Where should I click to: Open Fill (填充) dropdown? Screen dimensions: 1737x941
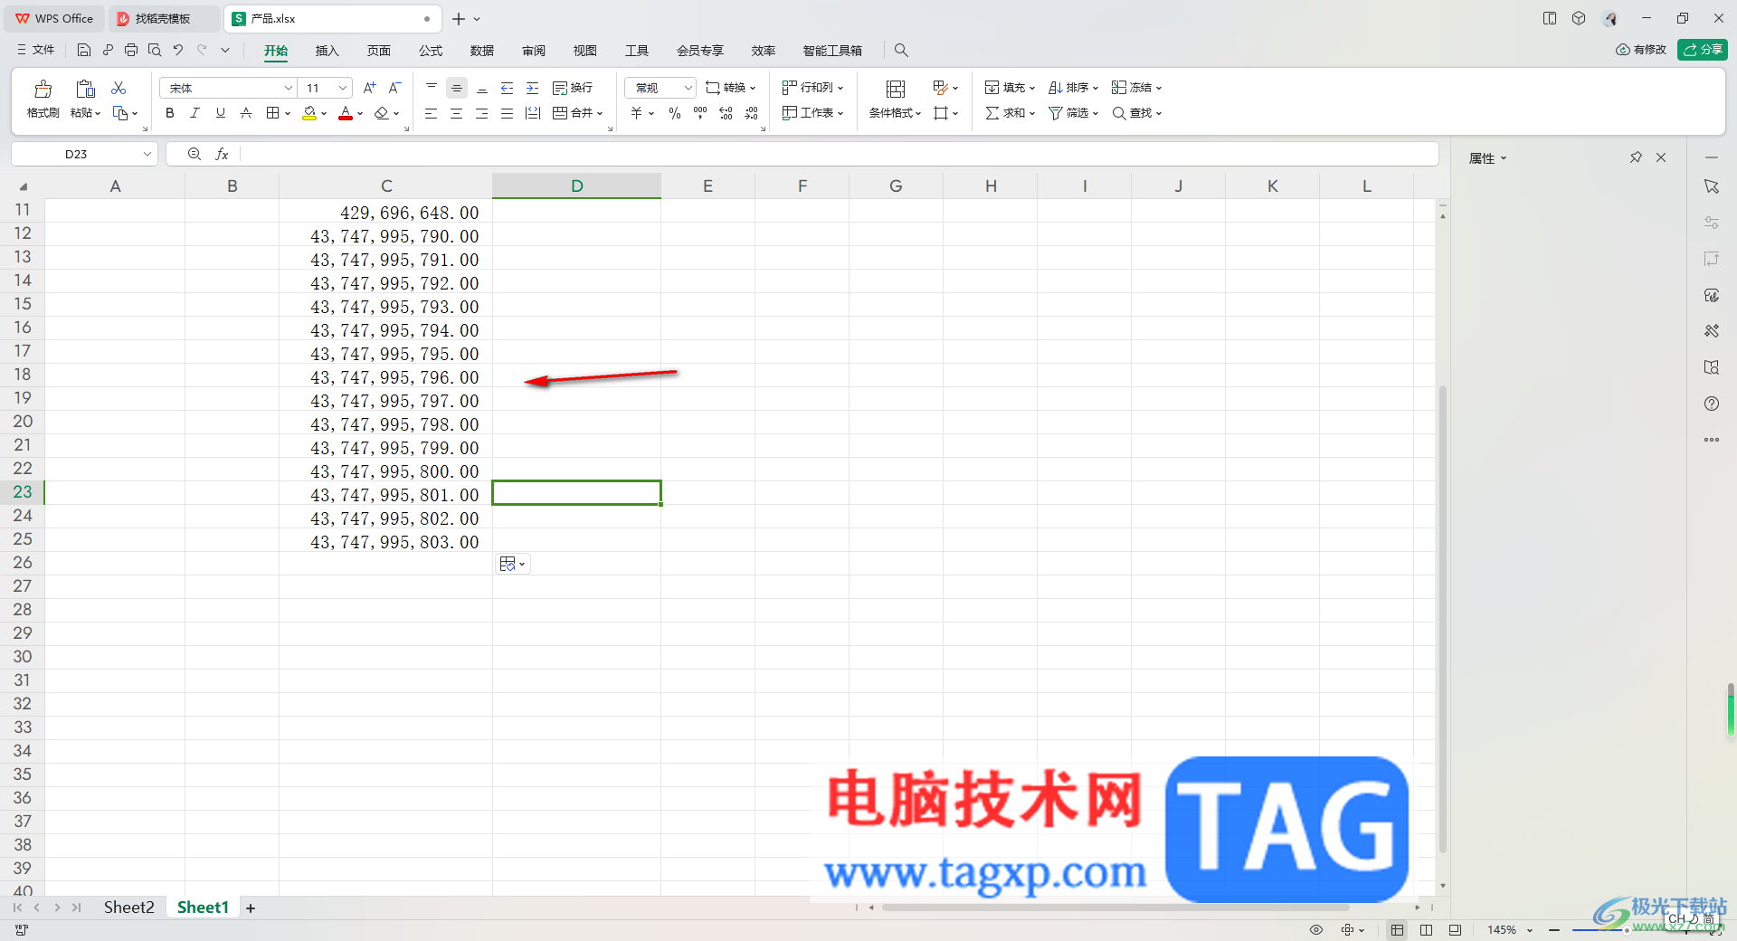pyautogui.click(x=1010, y=88)
